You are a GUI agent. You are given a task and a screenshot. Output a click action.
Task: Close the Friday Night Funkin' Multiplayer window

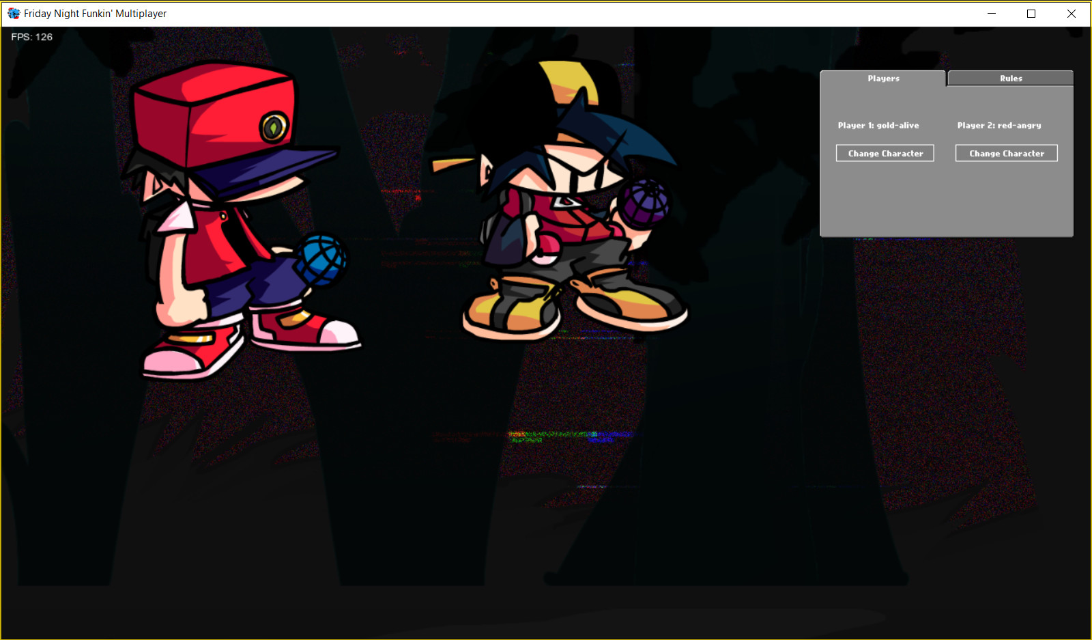click(x=1072, y=14)
